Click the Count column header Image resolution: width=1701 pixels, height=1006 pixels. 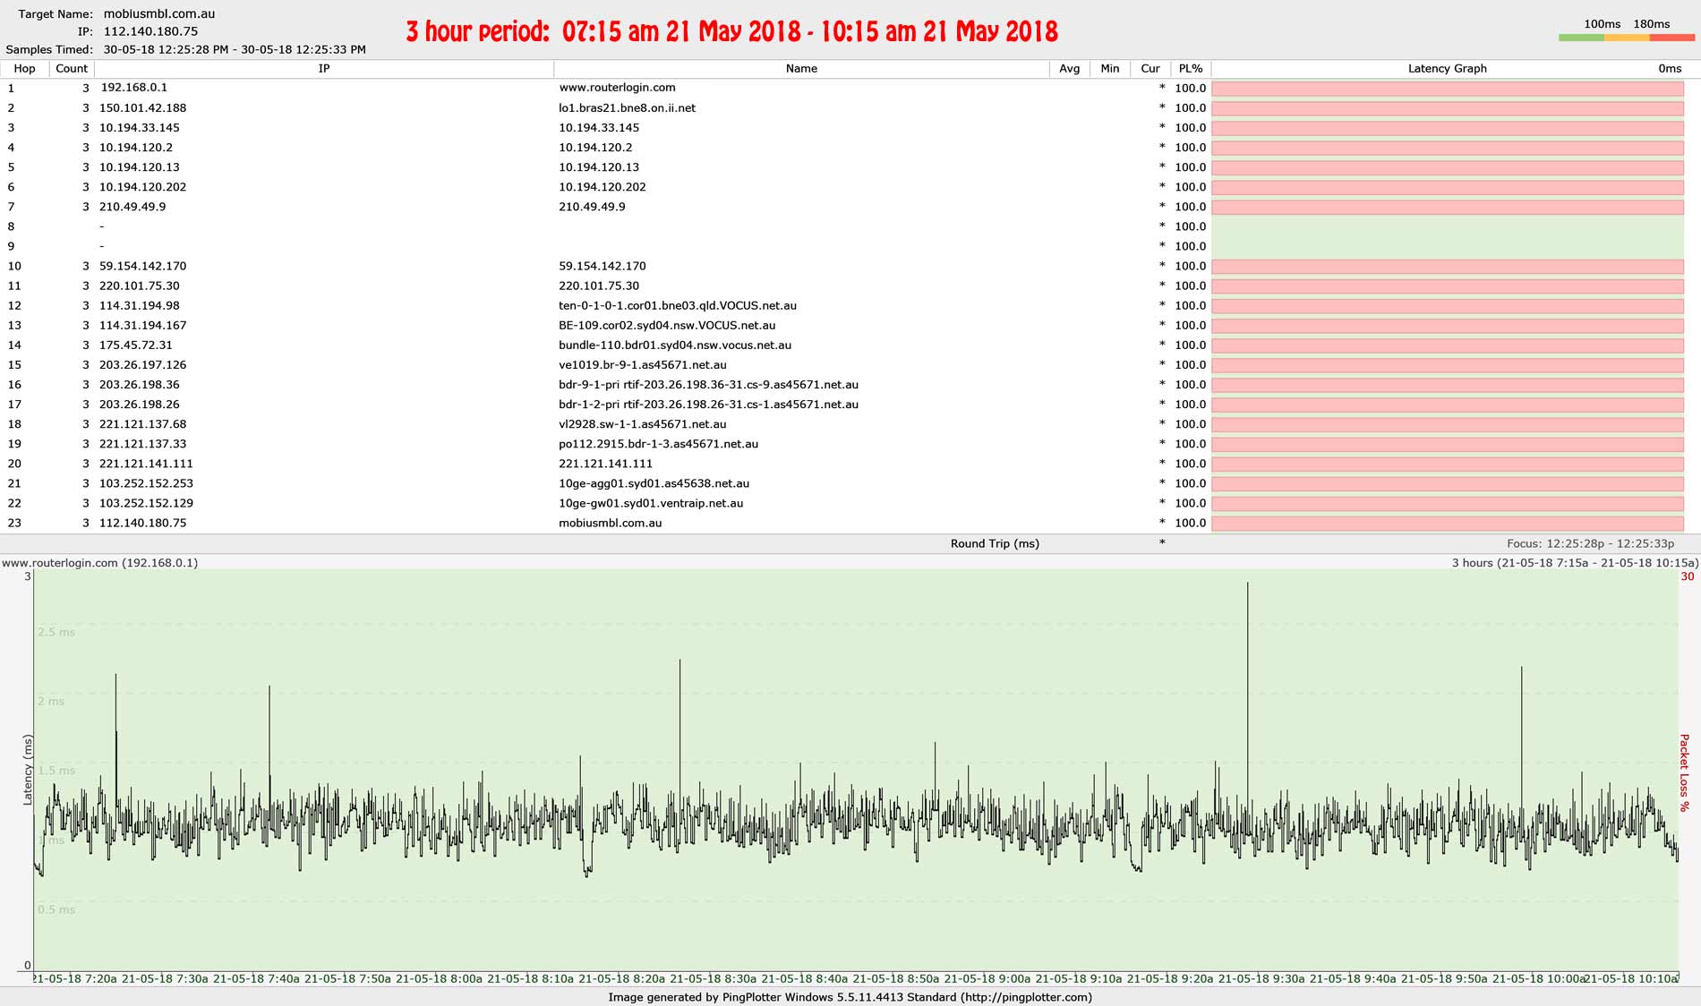click(x=72, y=69)
